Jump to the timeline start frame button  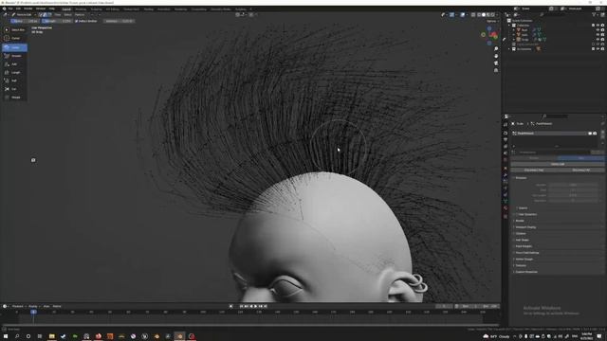(241, 306)
